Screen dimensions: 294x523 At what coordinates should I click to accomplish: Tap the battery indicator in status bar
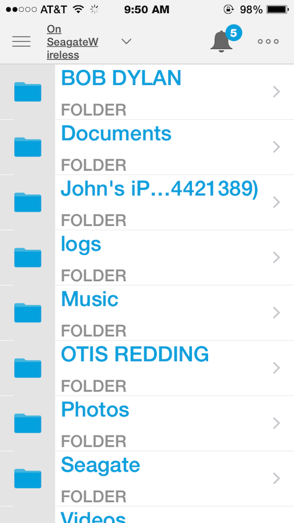click(x=277, y=10)
